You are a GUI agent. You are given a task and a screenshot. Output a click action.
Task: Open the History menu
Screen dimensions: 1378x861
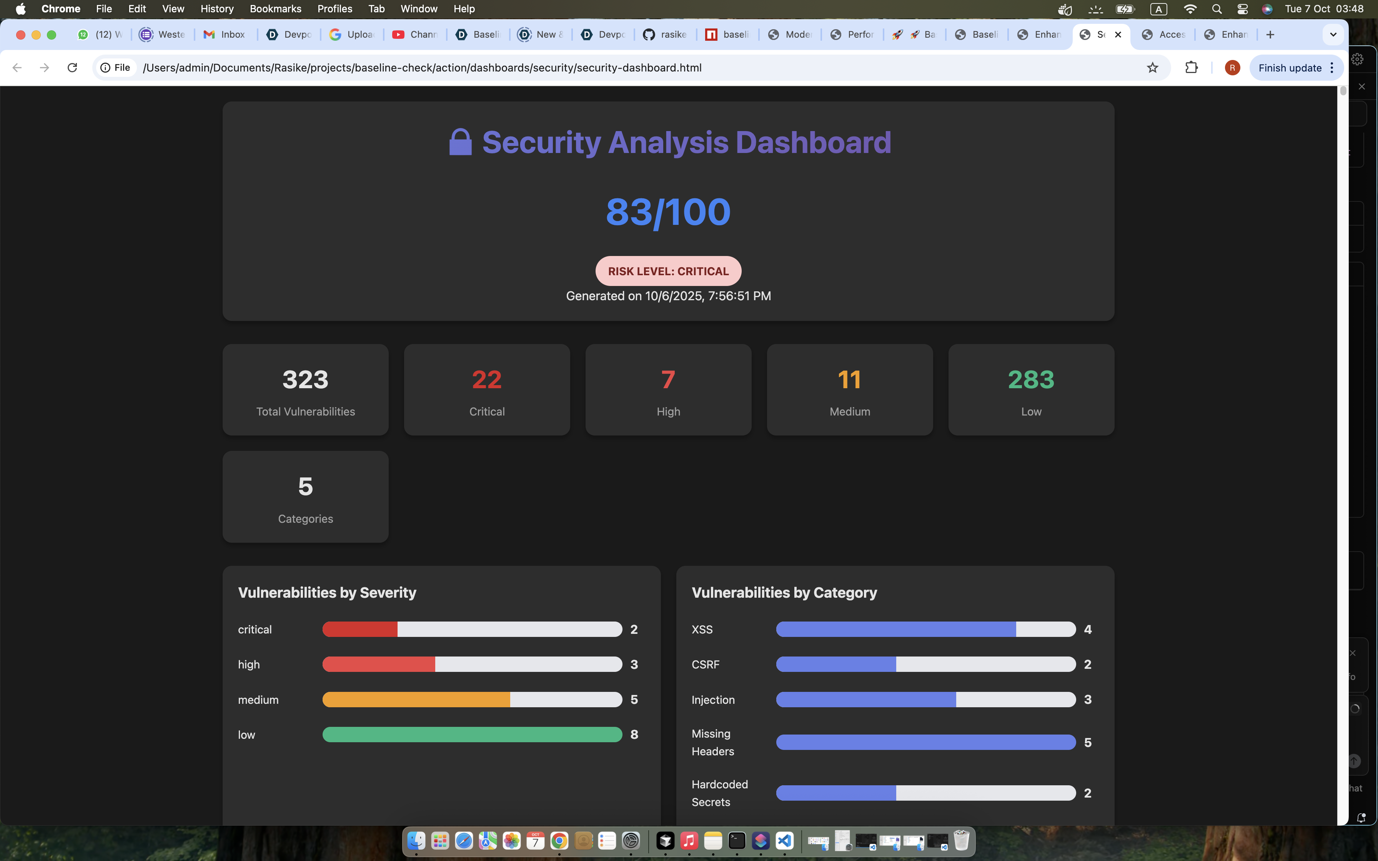(216, 9)
